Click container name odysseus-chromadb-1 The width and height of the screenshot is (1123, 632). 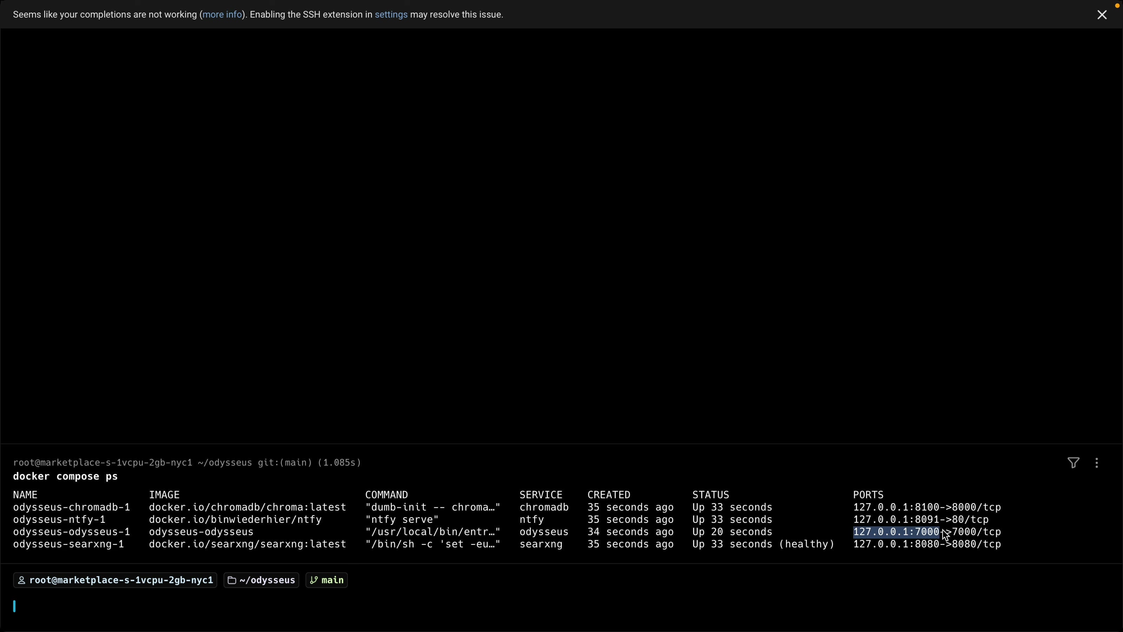pyautogui.click(x=72, y=507)
